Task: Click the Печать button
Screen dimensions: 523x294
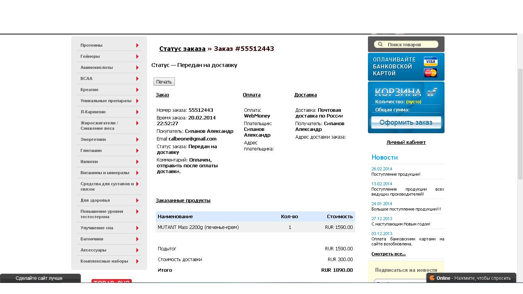Action: point(164,82)
